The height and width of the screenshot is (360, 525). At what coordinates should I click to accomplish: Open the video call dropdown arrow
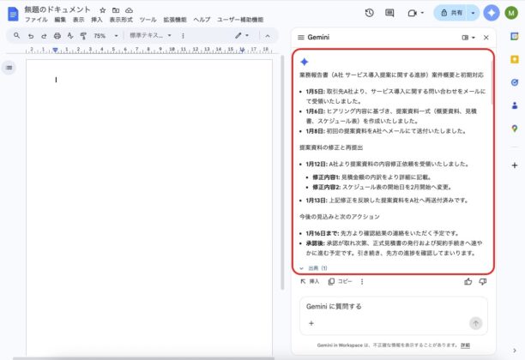coord(422,13)
